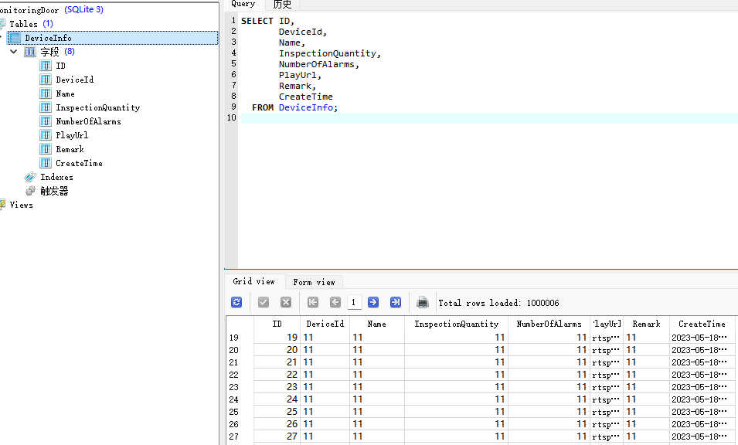
Task: Select grid row header 19
Action: [x=240, y=338]
